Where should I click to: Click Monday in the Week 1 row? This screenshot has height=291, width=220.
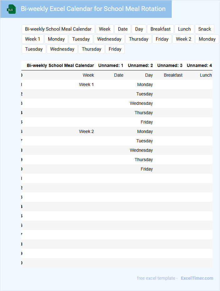pos(145,84)
